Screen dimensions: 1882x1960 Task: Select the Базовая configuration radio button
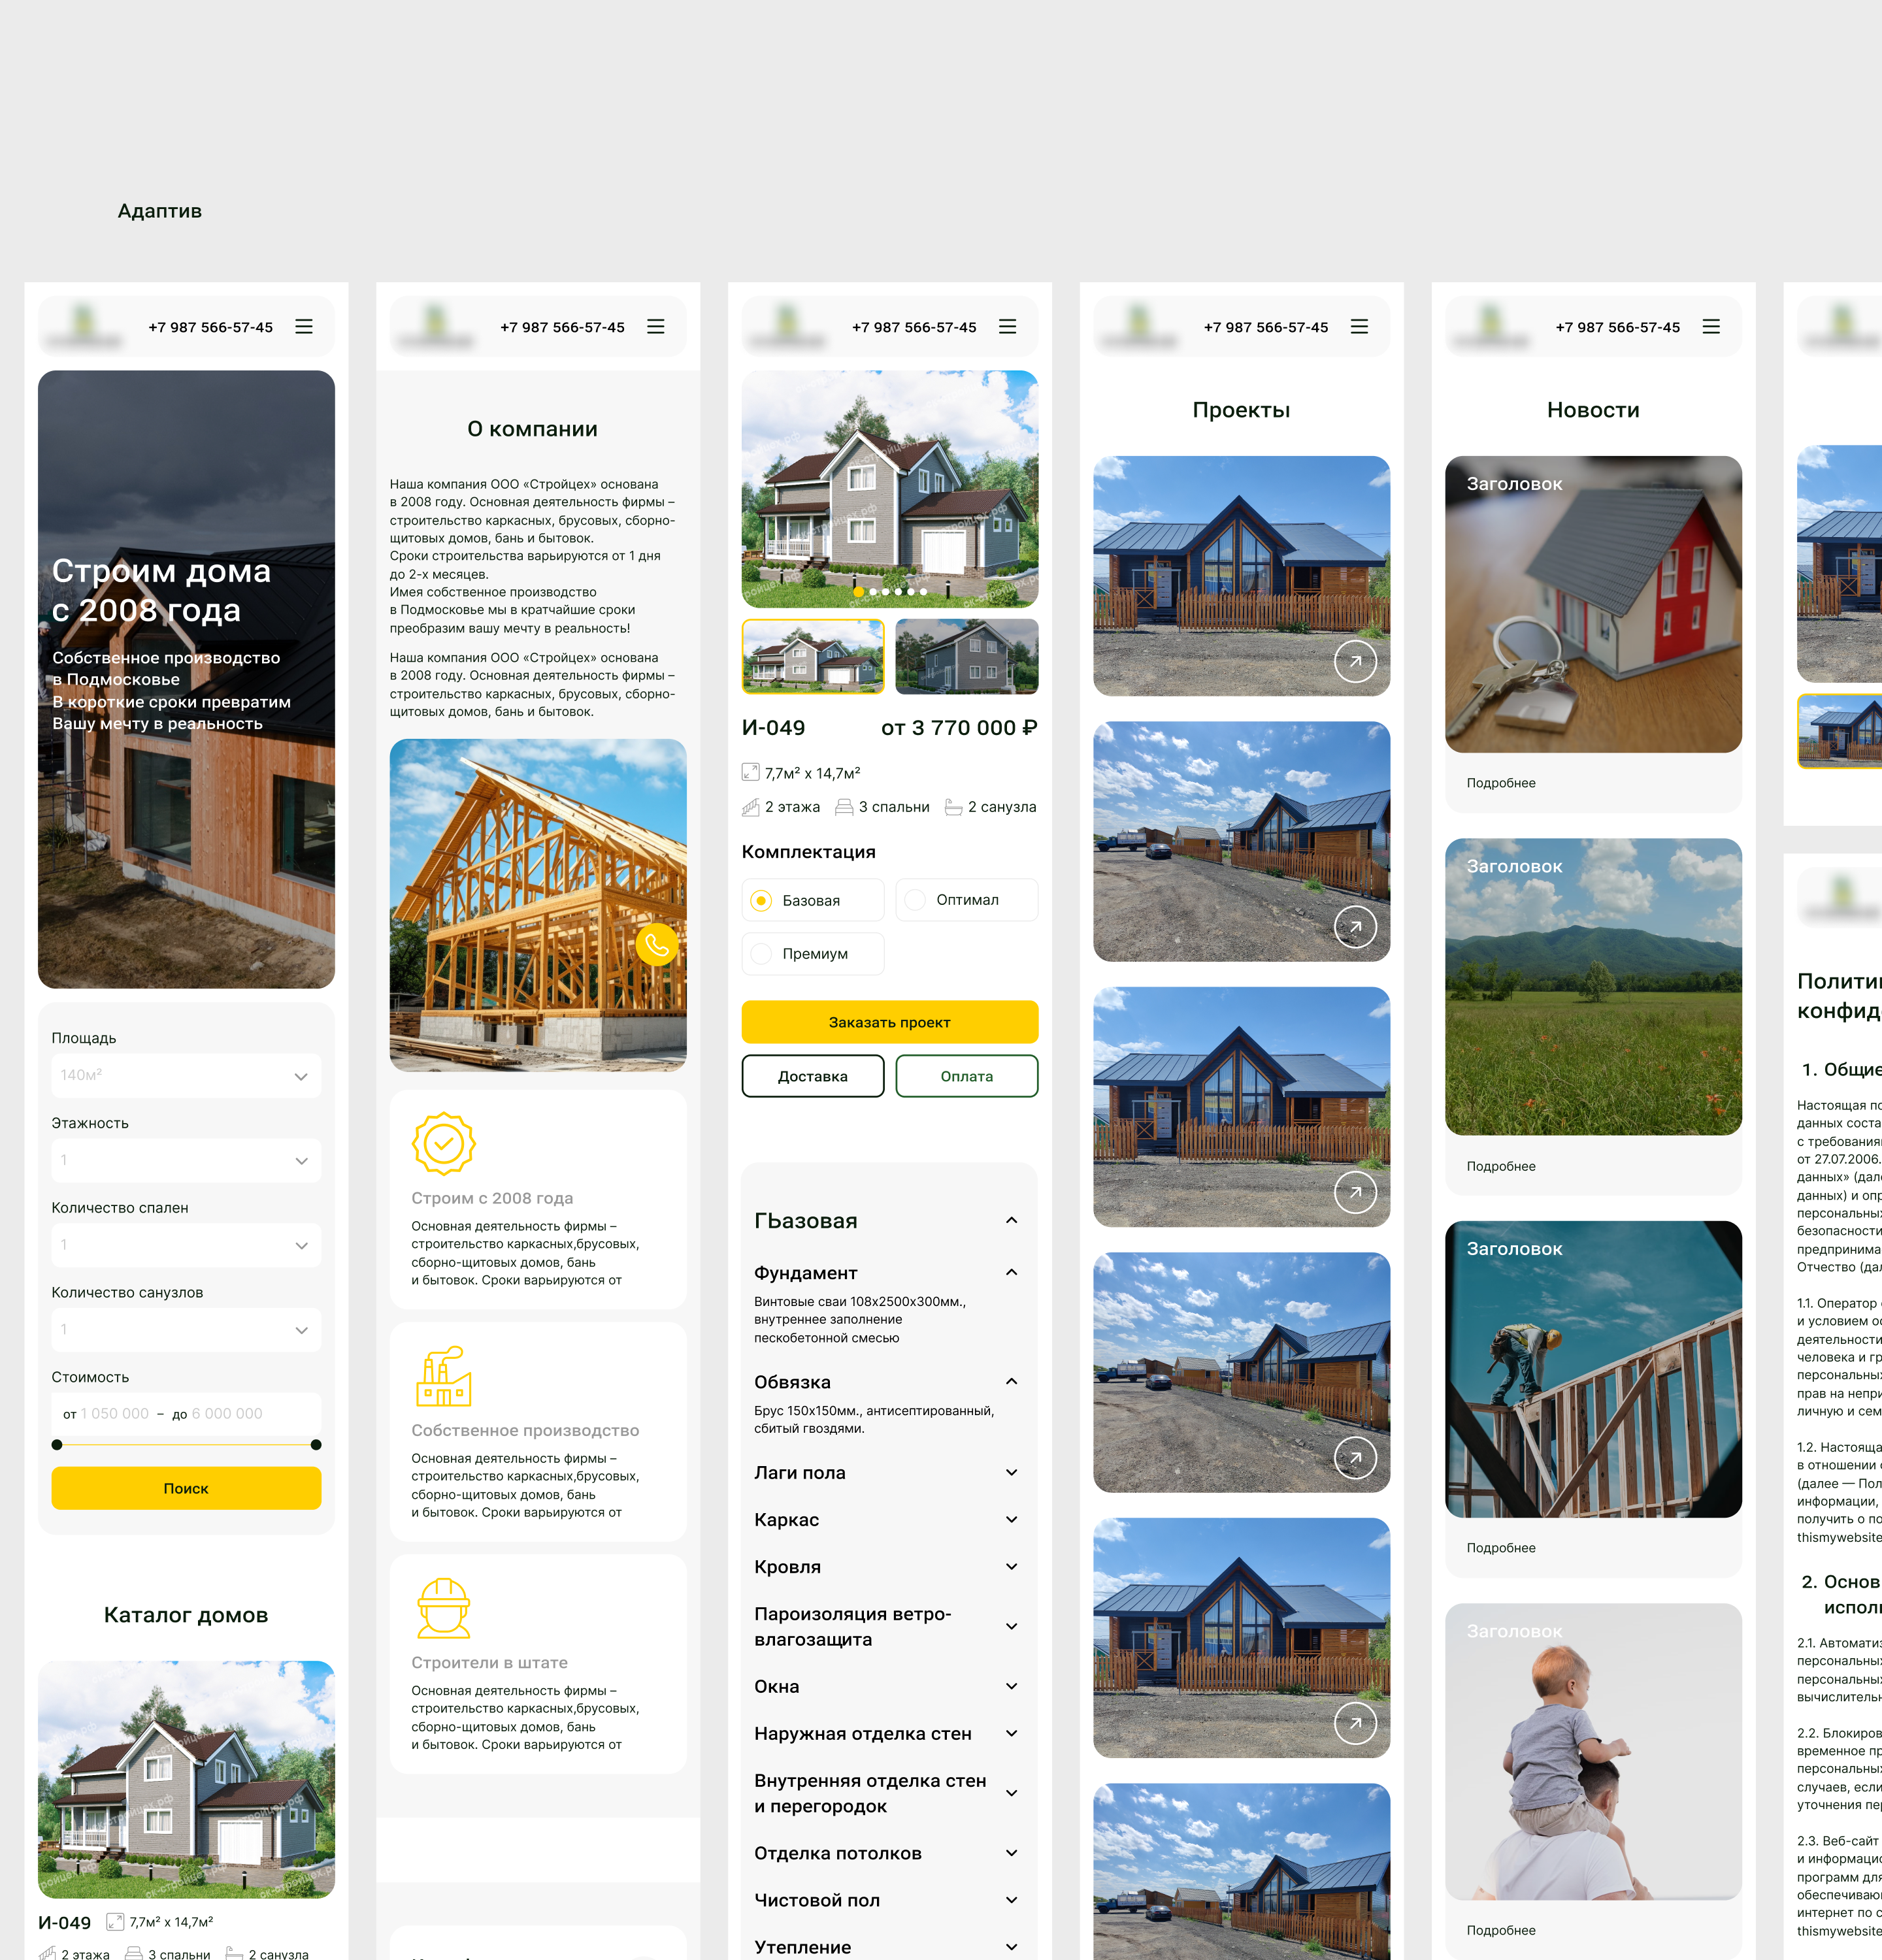coord(762,901)
